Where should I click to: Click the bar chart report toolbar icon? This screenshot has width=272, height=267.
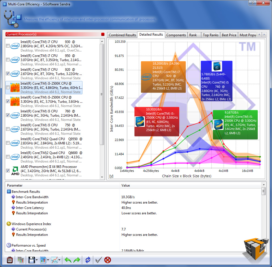pyautogui.click(x=43, y=260)
